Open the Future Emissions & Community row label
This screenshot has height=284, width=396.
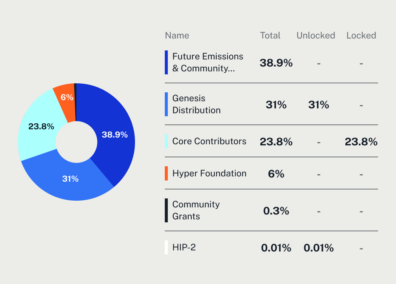tap(208, 62)
